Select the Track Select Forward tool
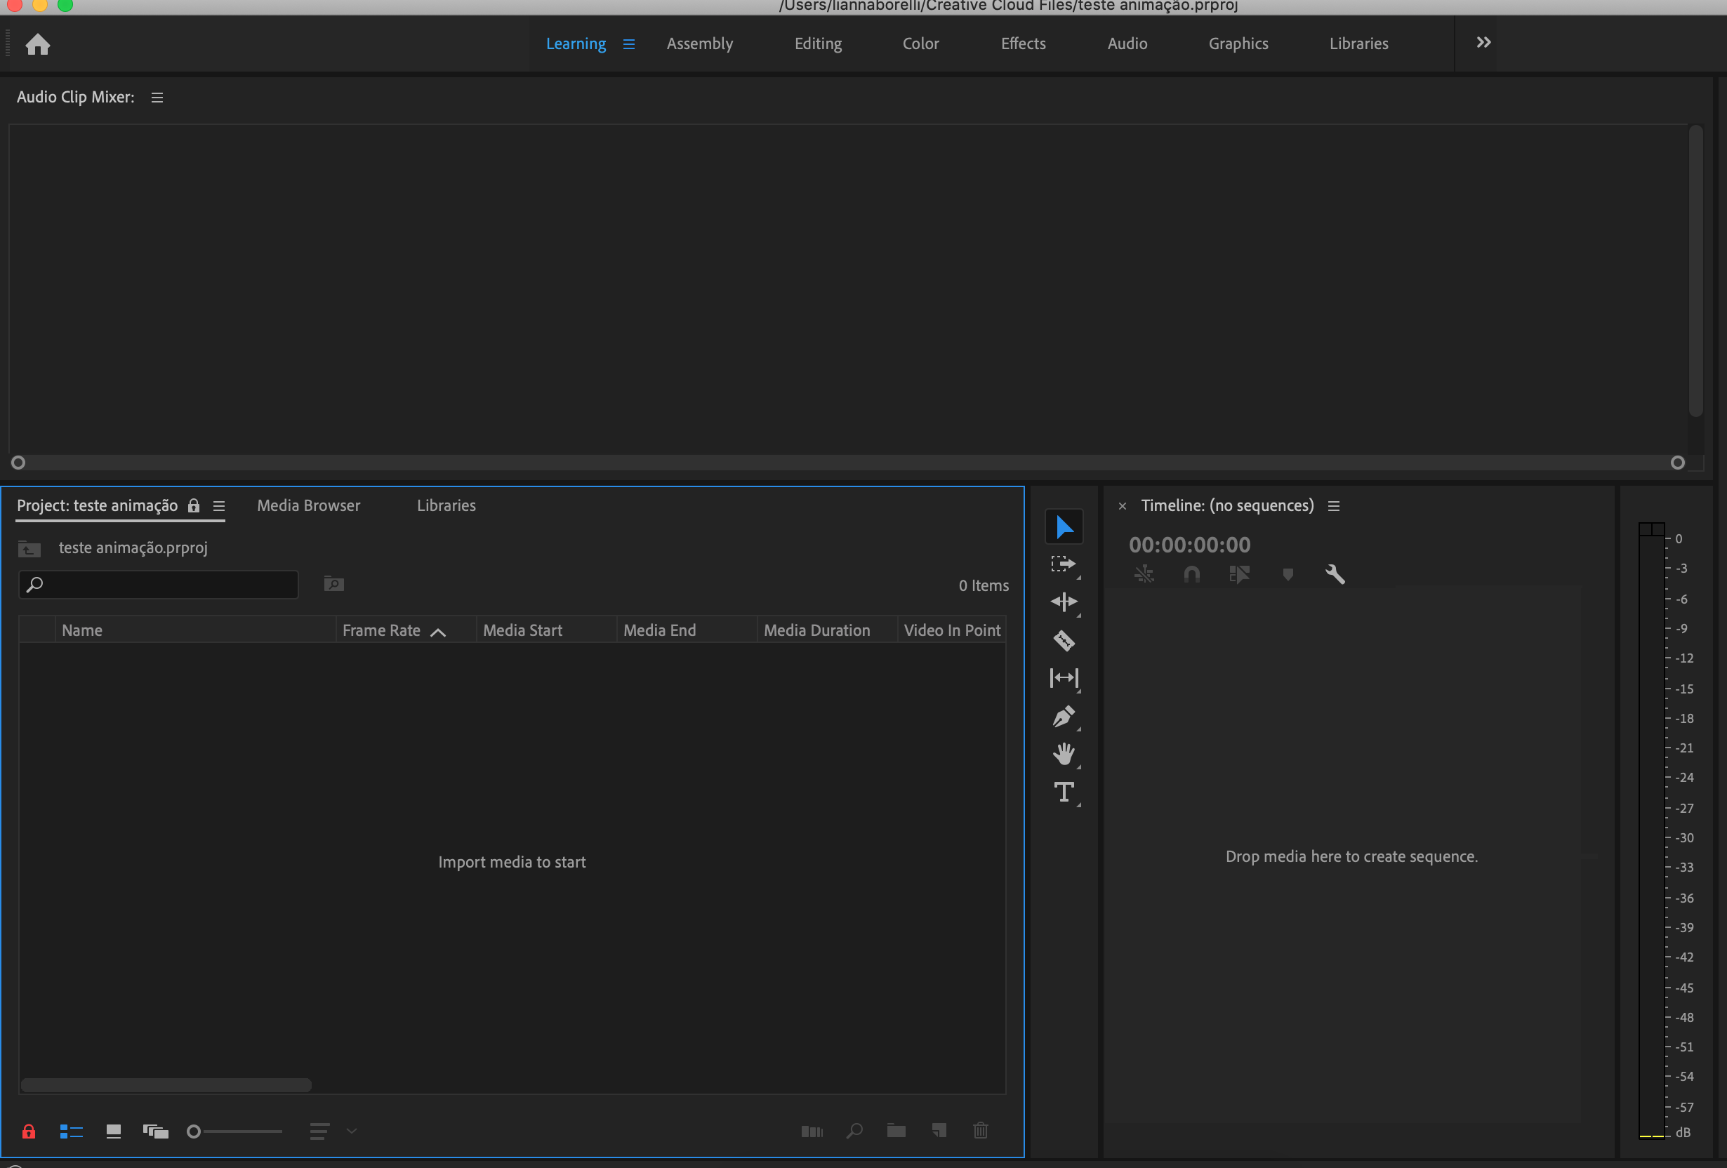This screenshot has height=1168, width=1727. 1064,564
